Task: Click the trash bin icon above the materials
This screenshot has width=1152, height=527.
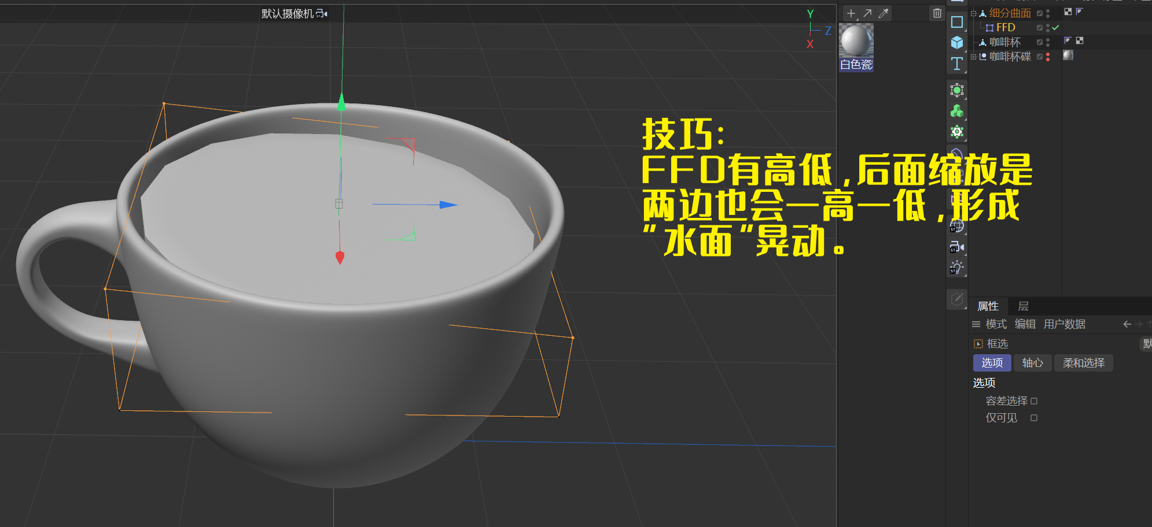Action: [937, 13]
